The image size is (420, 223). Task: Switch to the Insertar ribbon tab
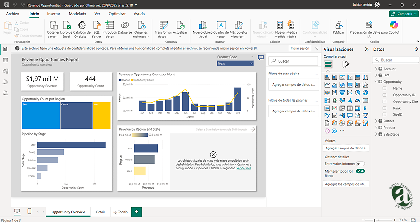click(x=53, y=14)
